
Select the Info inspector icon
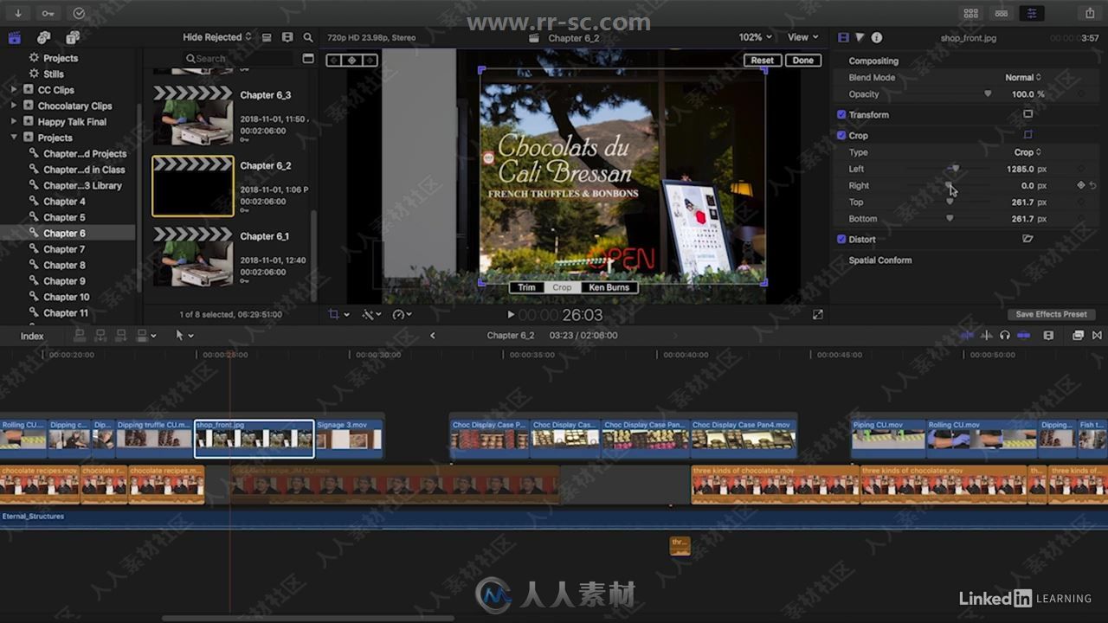click(x=877, y=37)
